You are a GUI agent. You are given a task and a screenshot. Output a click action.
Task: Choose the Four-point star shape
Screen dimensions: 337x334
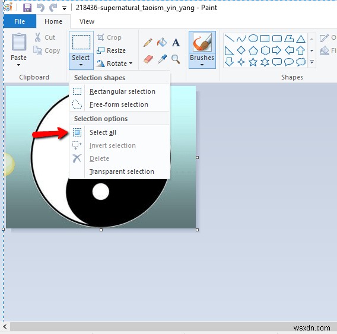[241, 62]
